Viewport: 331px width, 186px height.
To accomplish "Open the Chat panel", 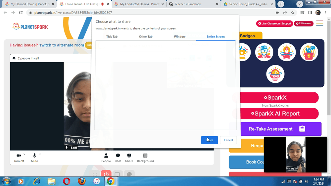I will pos(118,158).
